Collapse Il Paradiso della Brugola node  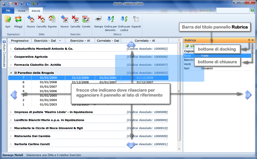coord(11,73)
